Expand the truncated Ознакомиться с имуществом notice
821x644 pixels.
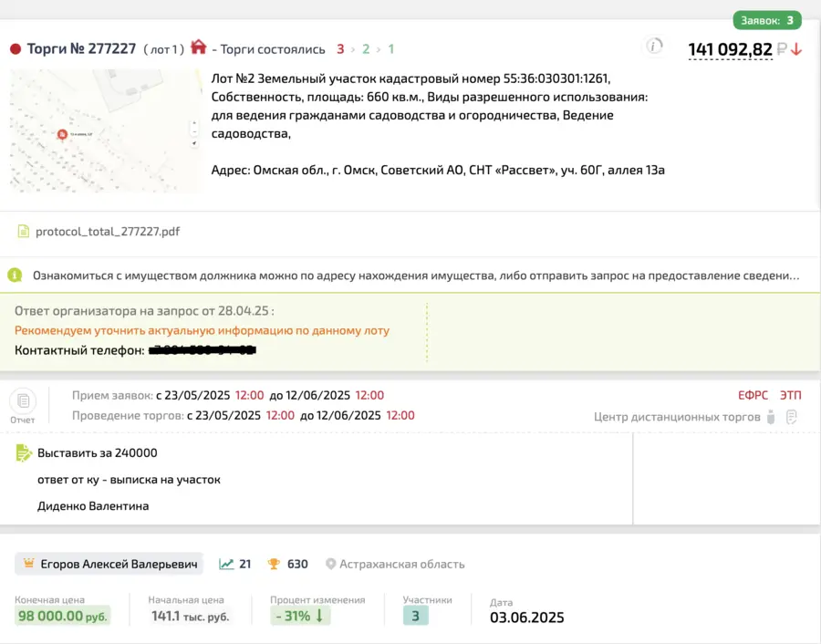[x=416, y=275]
